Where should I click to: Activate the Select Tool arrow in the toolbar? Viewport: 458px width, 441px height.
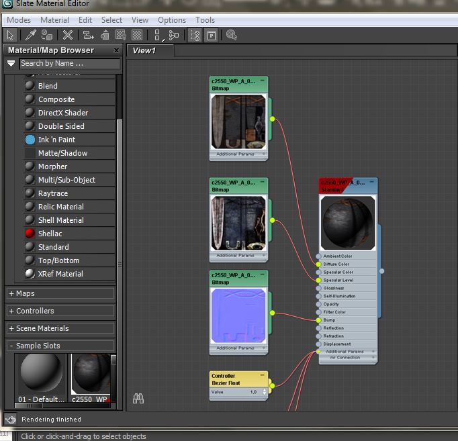pyautogui.click(x=10, y=36)
